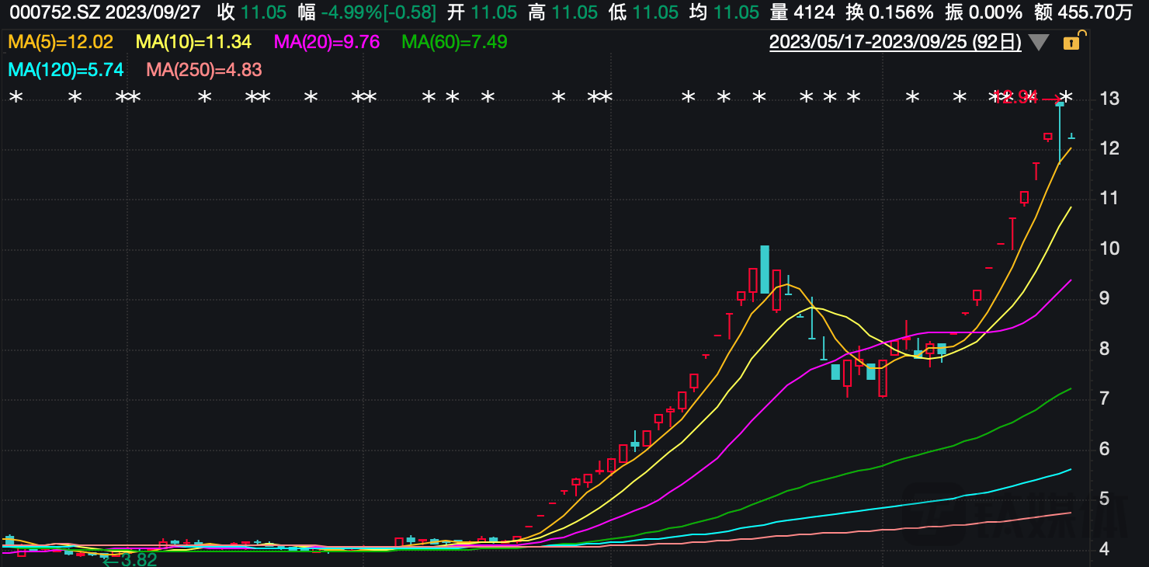
Task: Click the pink MA(250)=4.83 label
Action: 204,70
